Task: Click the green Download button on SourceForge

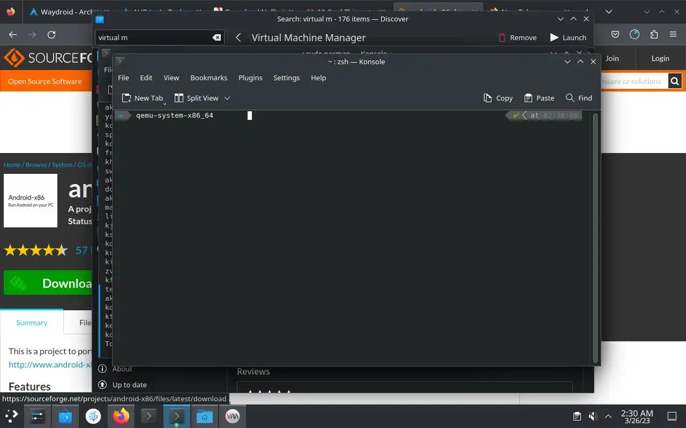Action: click(x=48, y=282)
